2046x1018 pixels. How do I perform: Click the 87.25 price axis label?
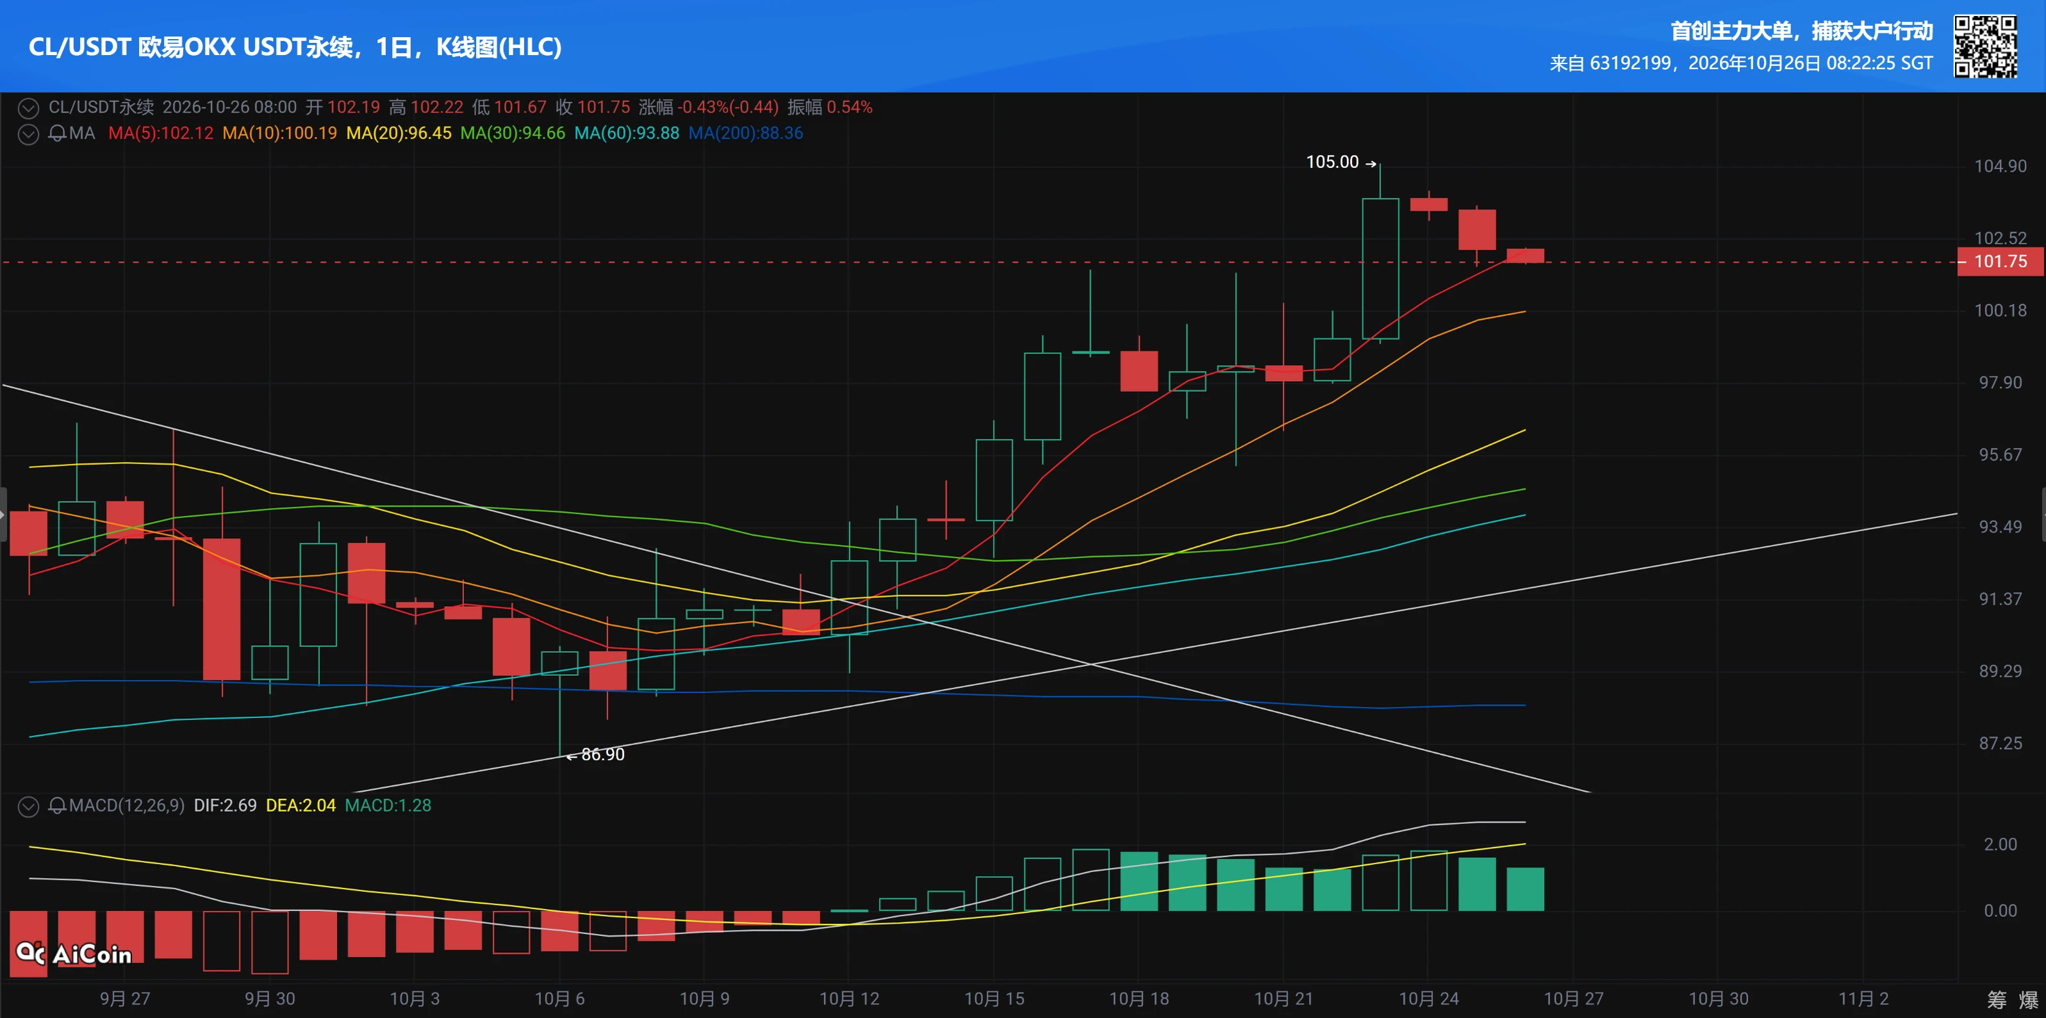[x=2000, y=743]
